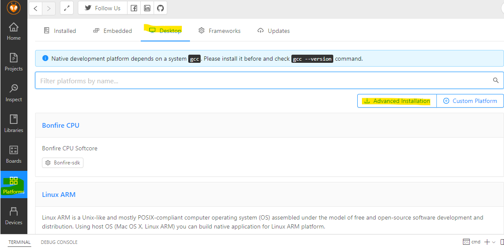The width and height of the screenshot is (504, 249).
Task: Switch to the Frameworks tab
Action: pos(219,31)
